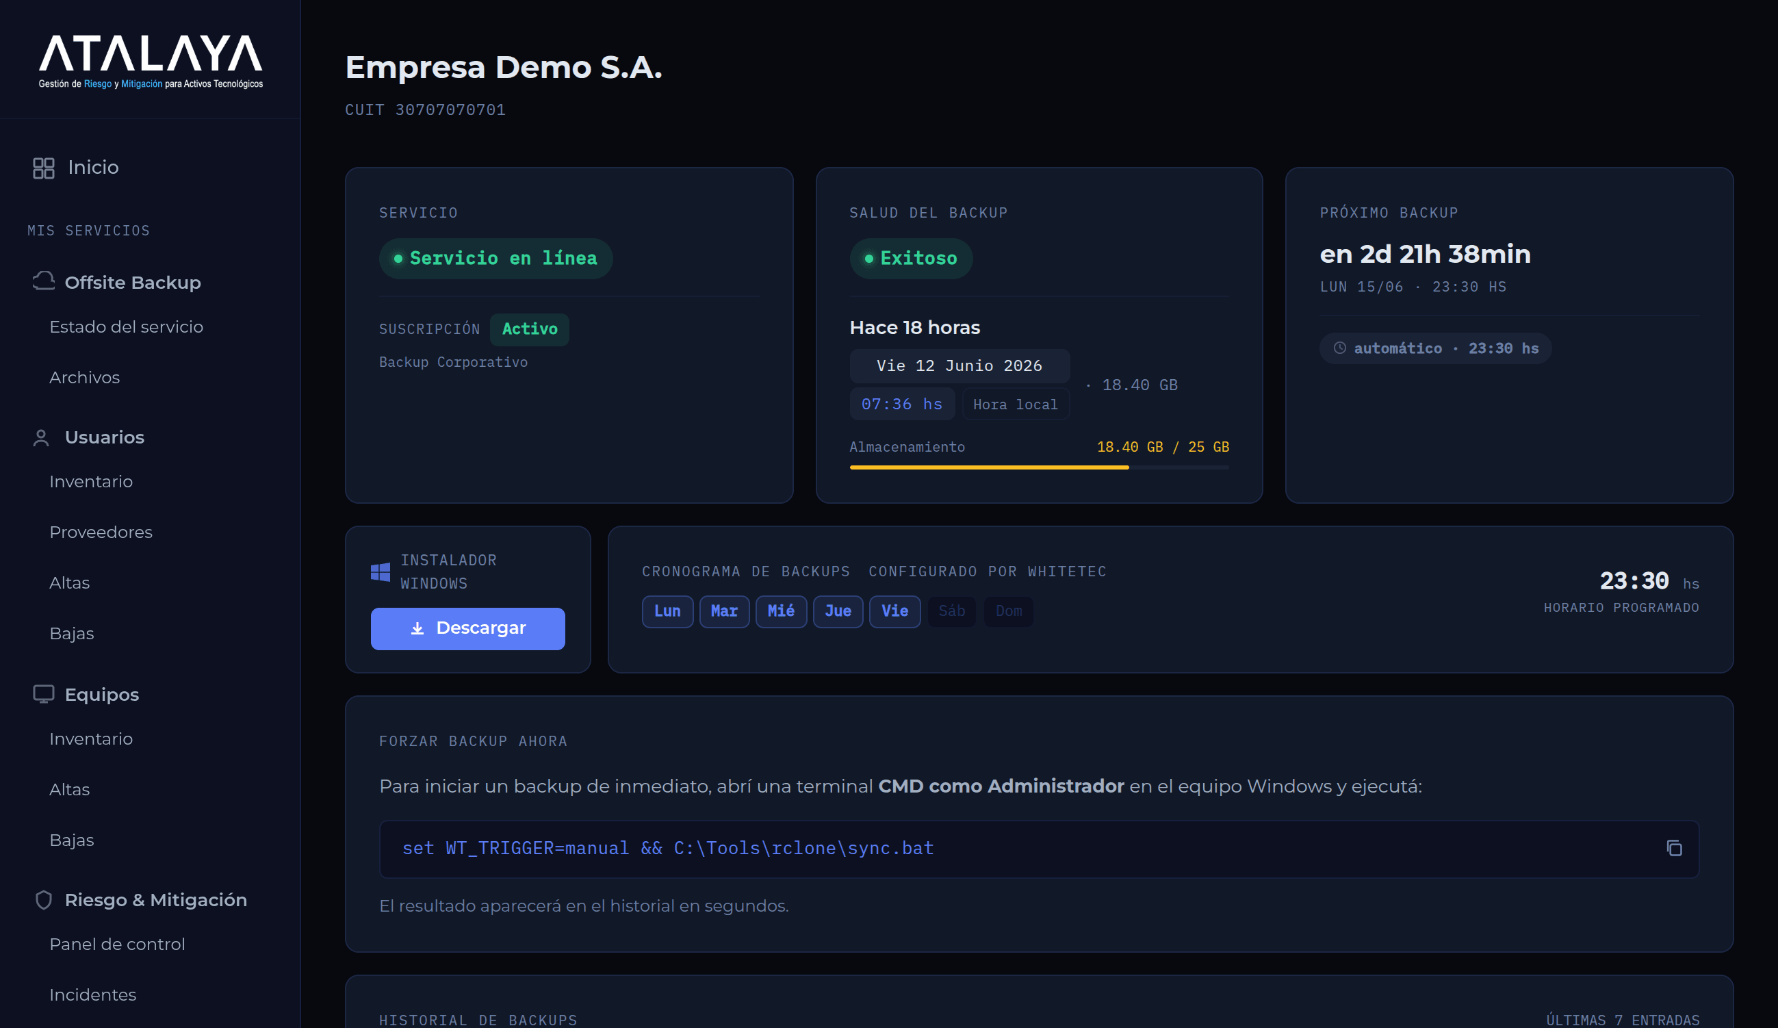Click the Hora local chip

coord(1016,404)
